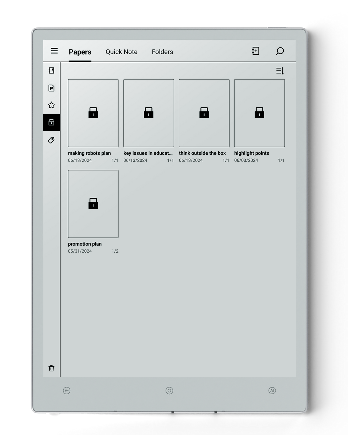Switch to the Quick Note tab
This screenshot has width=348, height=435.
point(121,52)
